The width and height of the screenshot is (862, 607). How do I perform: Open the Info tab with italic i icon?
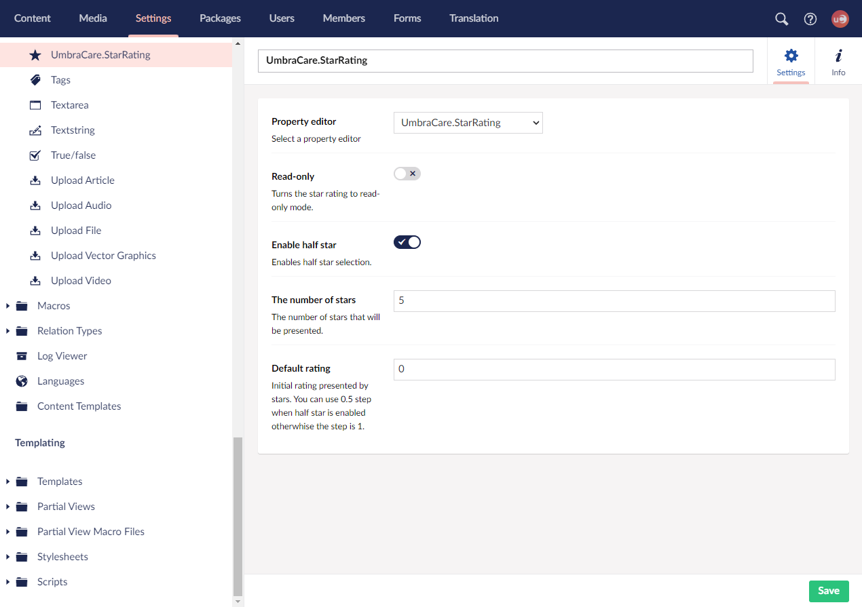tap(838, 62)
